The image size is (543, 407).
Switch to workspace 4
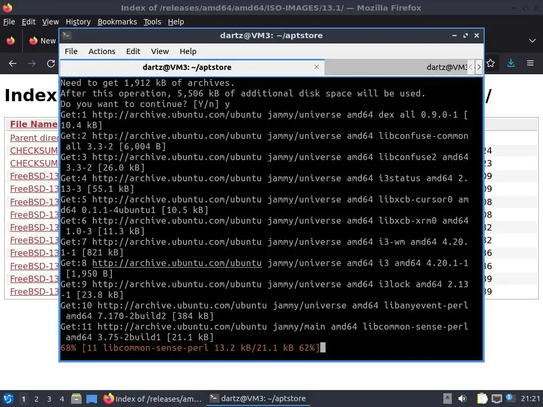[62, 399]
